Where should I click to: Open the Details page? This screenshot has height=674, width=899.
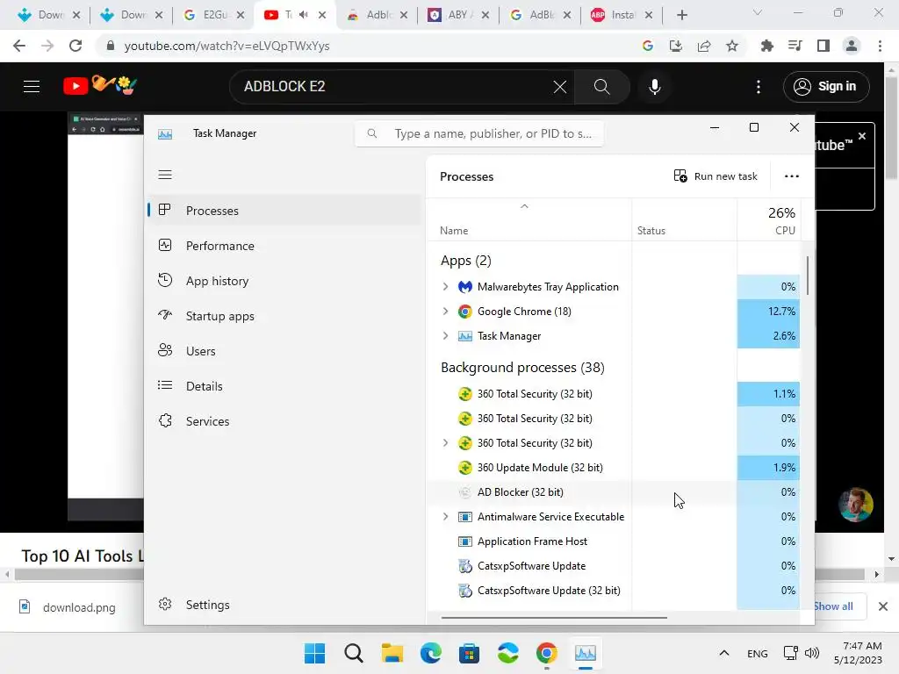coord(284,386)
